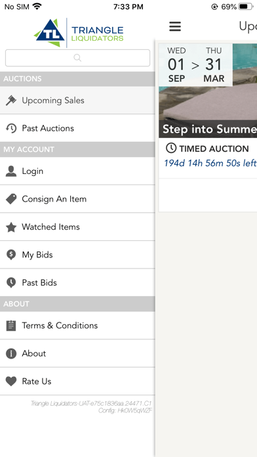This screenshot has height=457, width=257.
Task: Open the Upcoming Sales menu item
Action: pyautogui.click(x=77, y=100)
